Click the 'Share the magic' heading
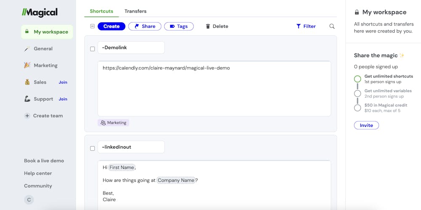The width and height of the screenshot is (421, 210). tap(376, 55)
